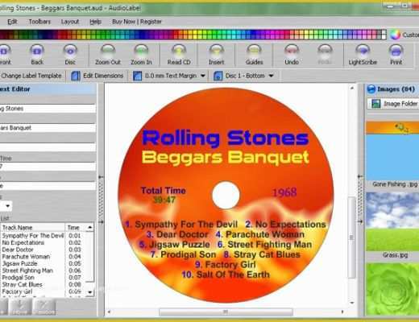Switch to the Back label view
Image resolution: width=419 pixels, height=322 pixels.
(x=37, y=55)
